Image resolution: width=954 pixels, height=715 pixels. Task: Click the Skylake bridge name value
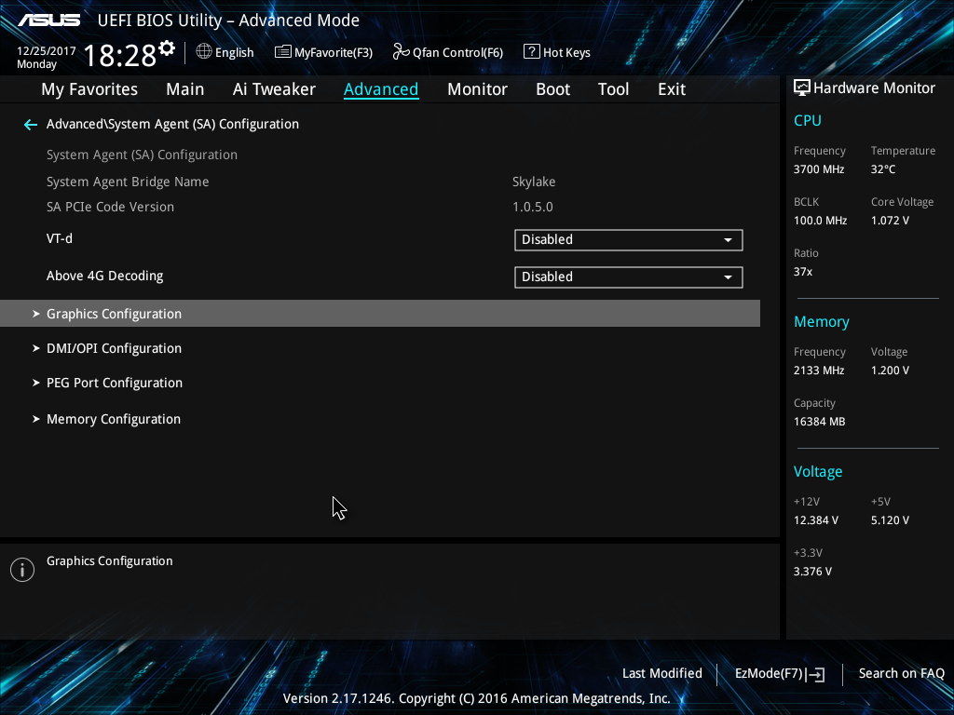tap(534, 182)
